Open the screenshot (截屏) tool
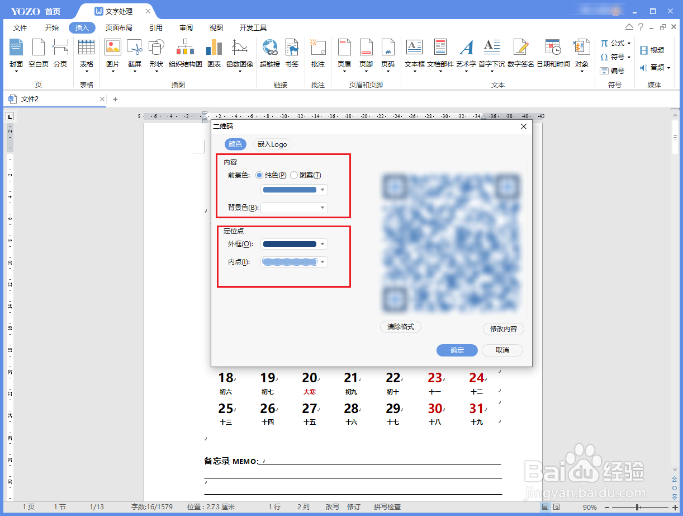The image size is (683, 516). coord(134,55)
